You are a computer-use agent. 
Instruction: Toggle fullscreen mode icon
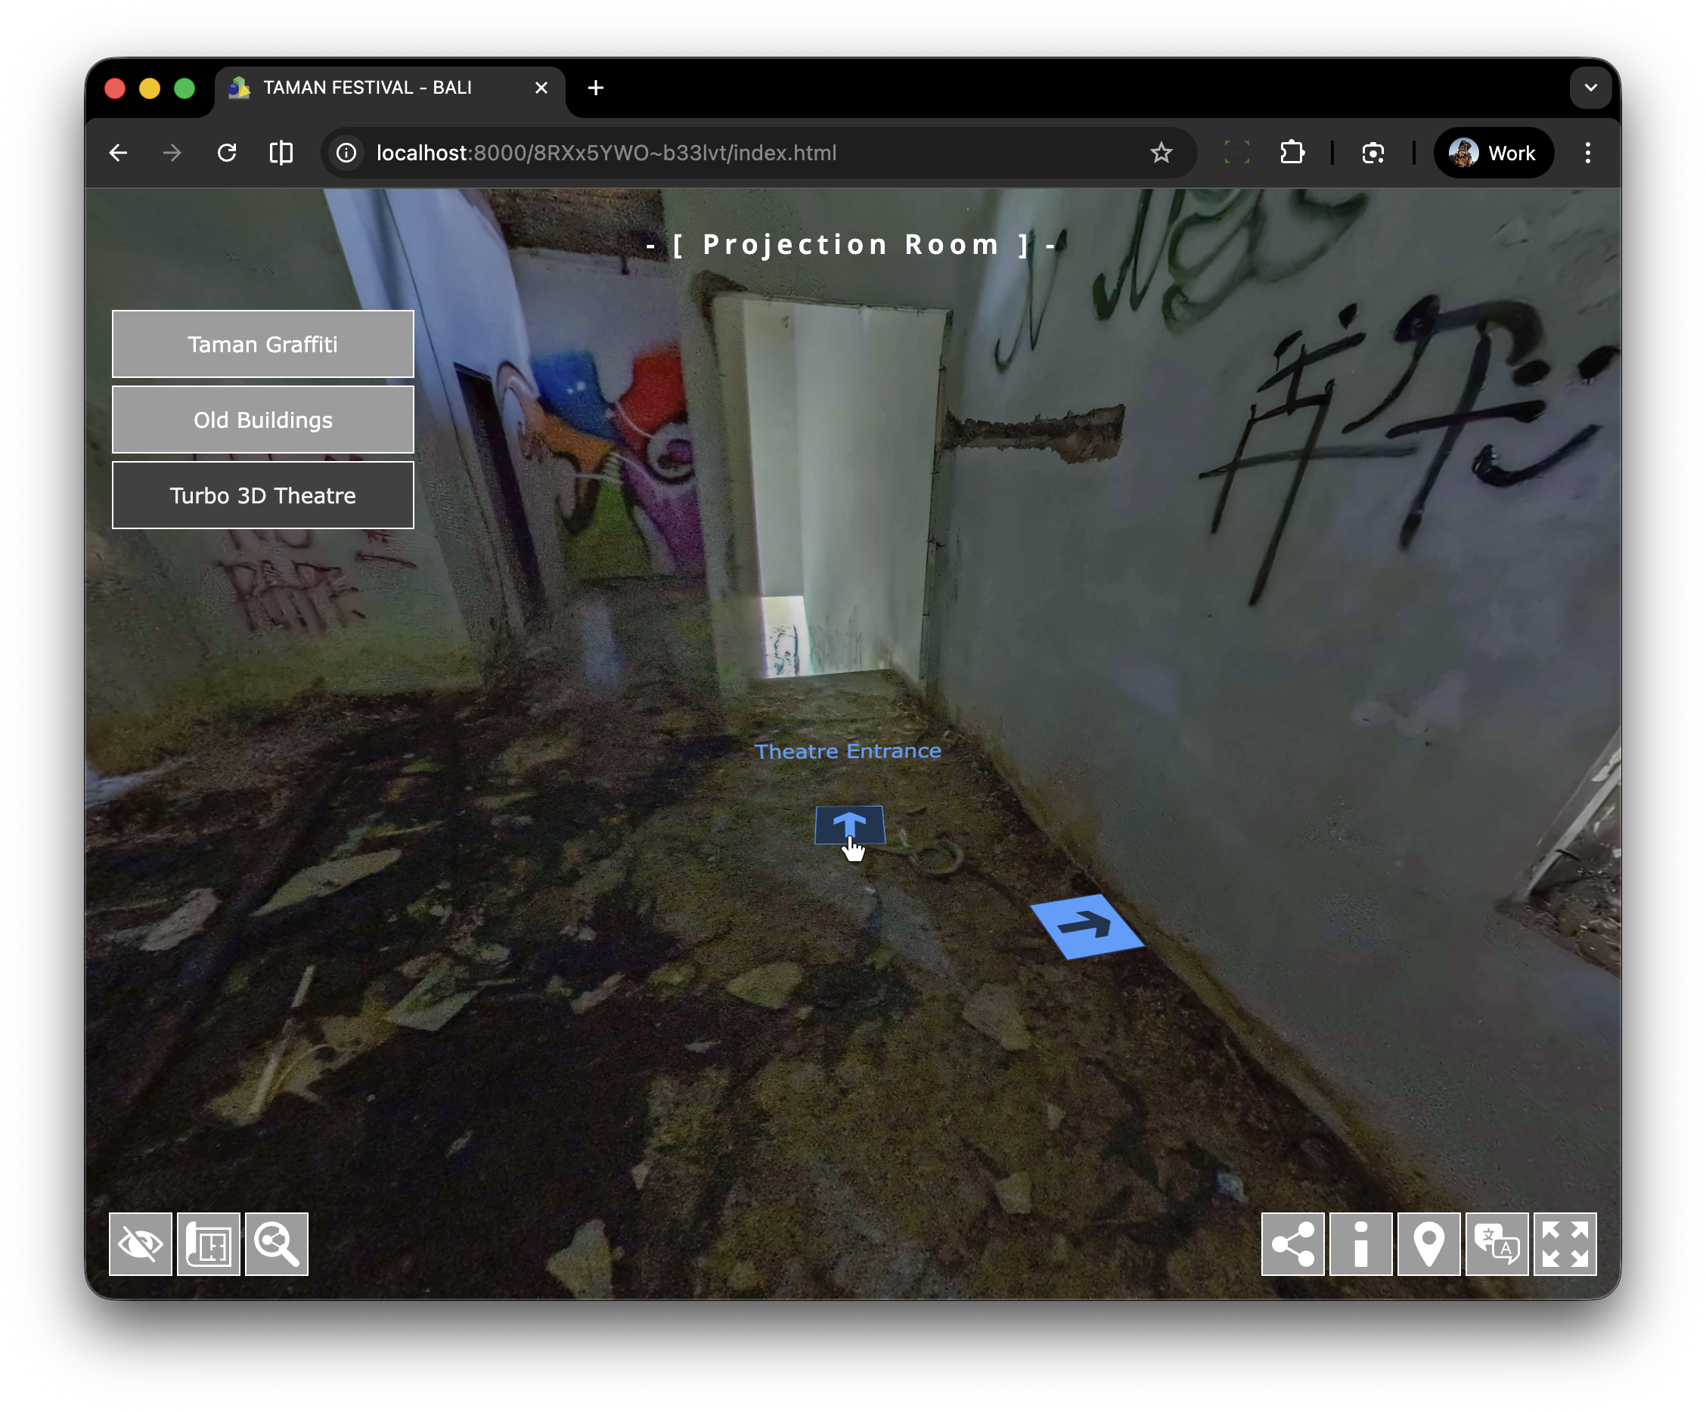[1565, 1244]
